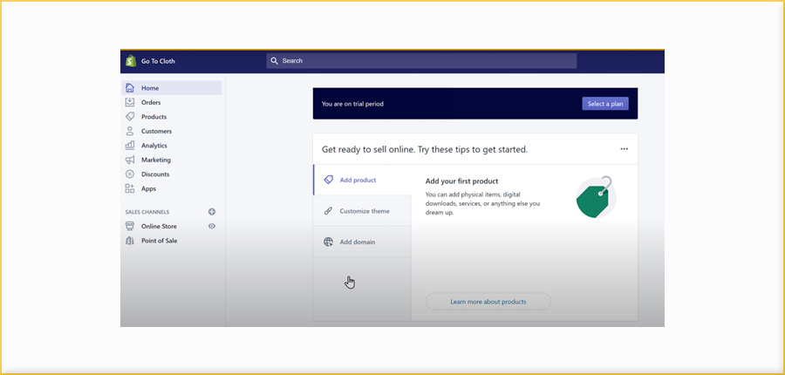The height and width of the screenshot is (375, 785).
Task: Click the Discounts percent badge icon
Action: 130,174
